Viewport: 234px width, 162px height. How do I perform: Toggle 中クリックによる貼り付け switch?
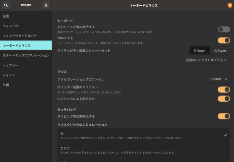[x=224, y=99]
